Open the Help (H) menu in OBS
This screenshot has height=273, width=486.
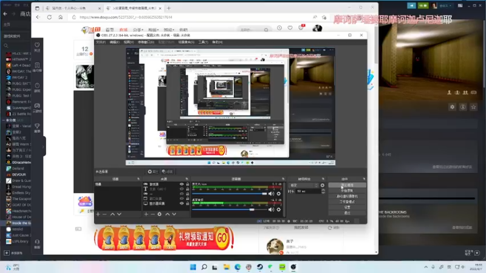(217, 42)
